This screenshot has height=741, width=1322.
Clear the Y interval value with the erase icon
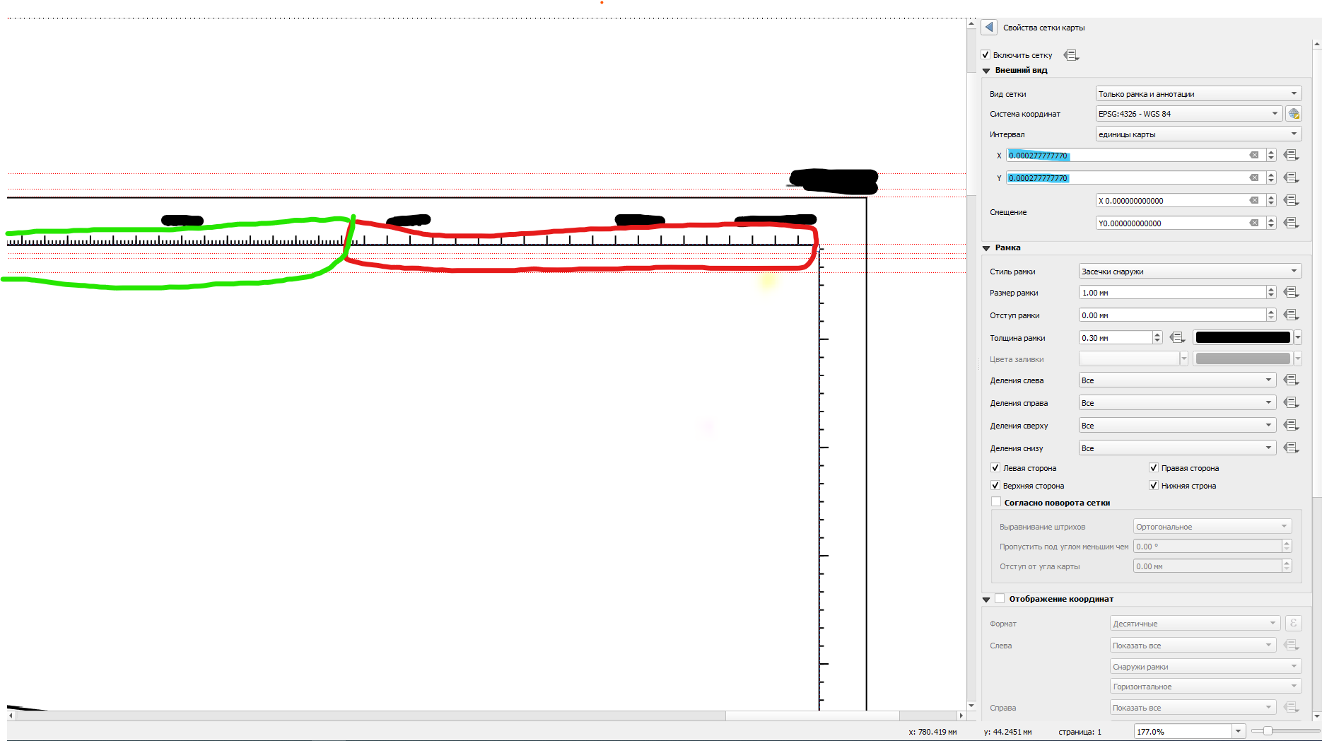pyautogui.click(x=1254, y=177)
